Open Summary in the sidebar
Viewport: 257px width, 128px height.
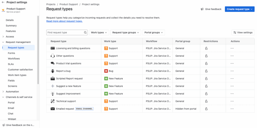click(11, 26)
